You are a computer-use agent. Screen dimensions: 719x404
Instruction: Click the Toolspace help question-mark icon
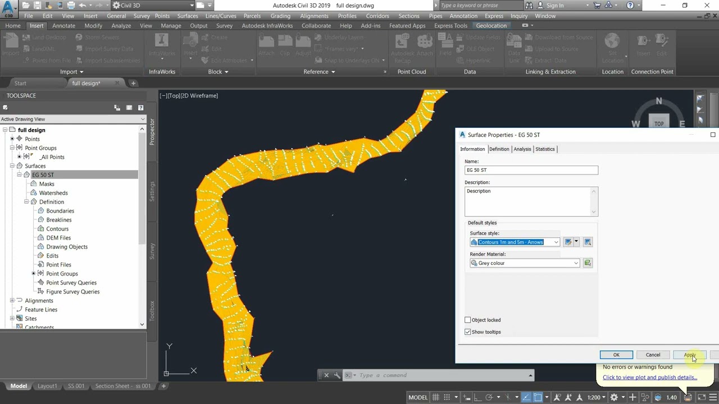(x=140, y=108)
